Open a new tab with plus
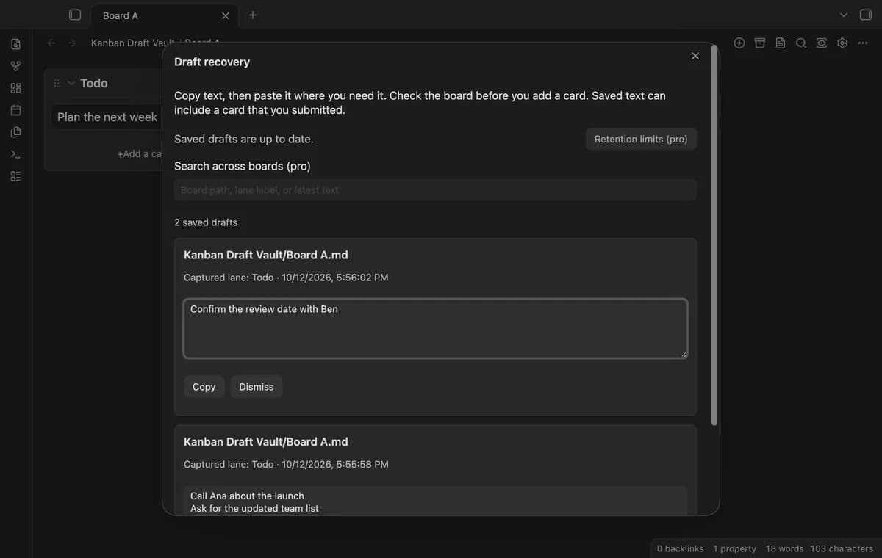This screenshot has height=558, width=882. tap(253, 15)
